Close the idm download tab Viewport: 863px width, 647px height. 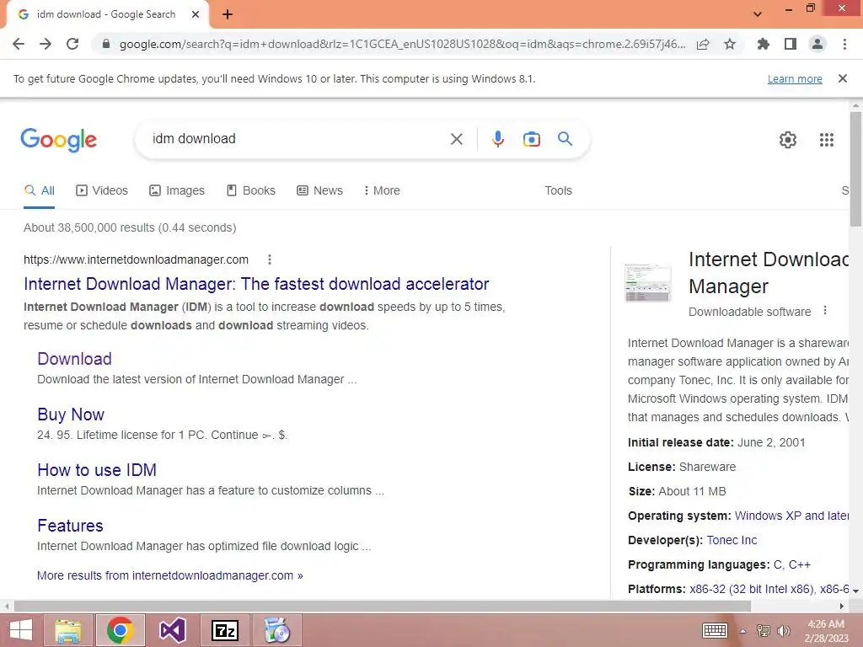(196, 15)
